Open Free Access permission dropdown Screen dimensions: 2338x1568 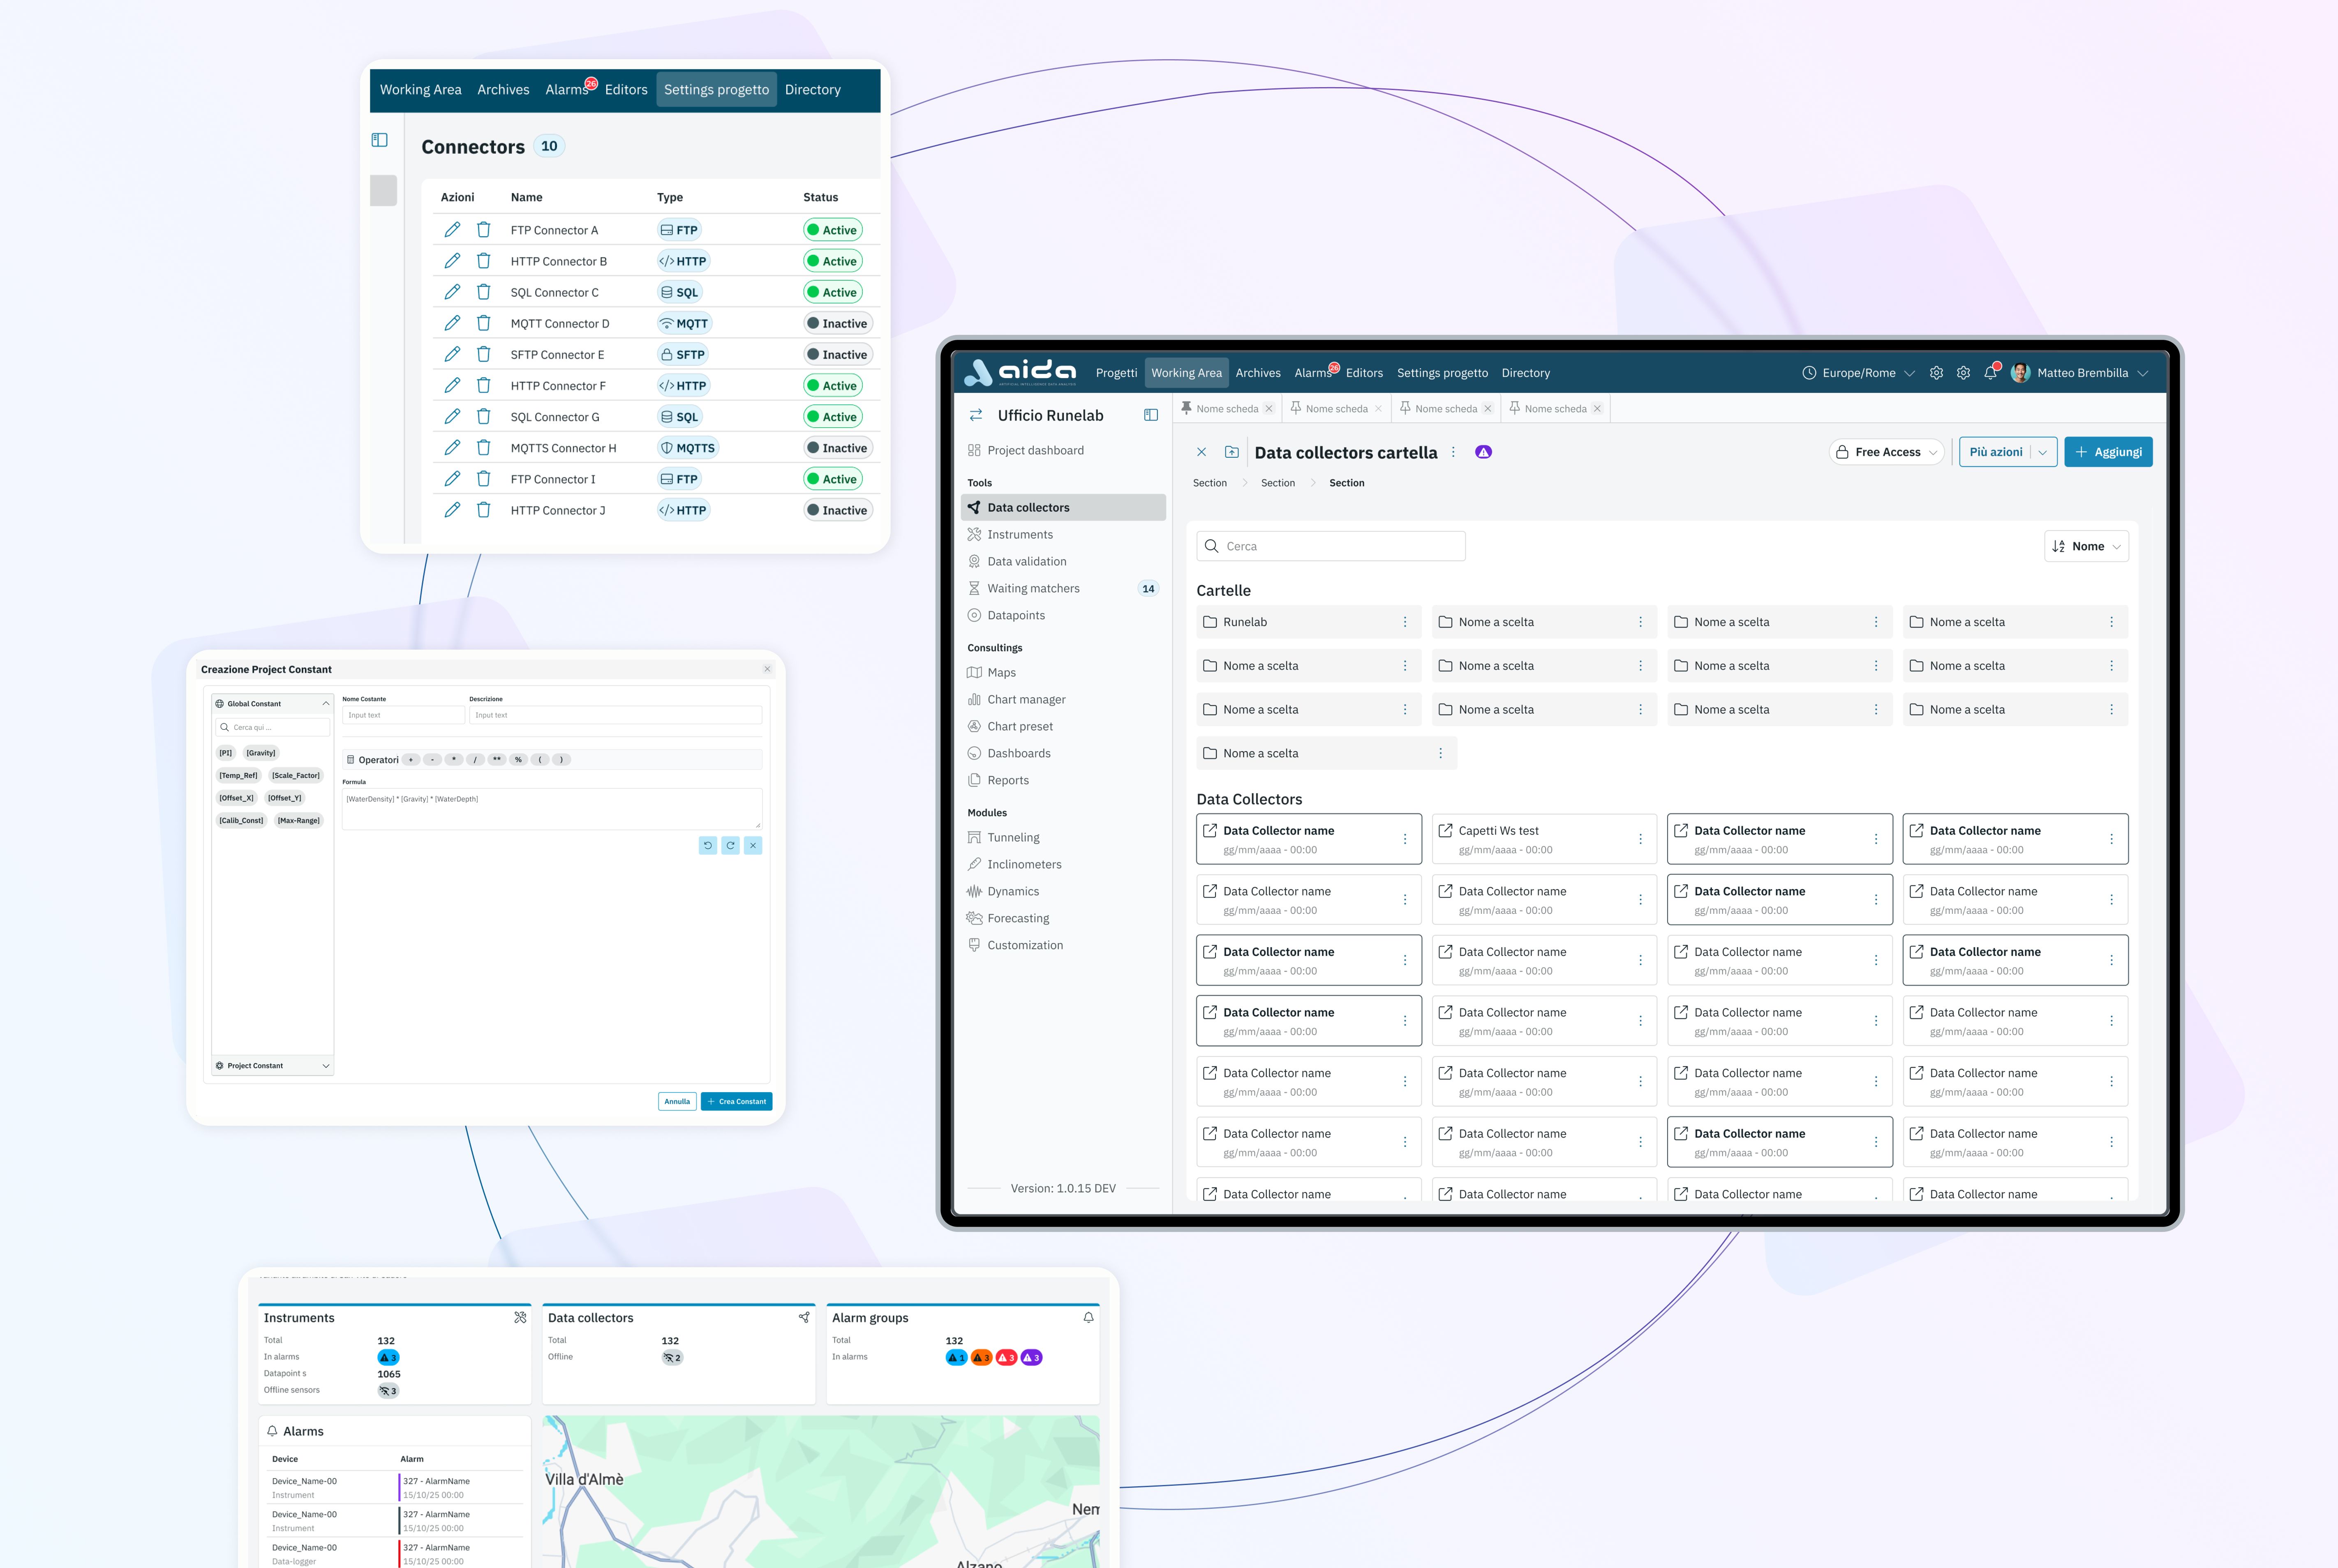(x=1887, y=452)
